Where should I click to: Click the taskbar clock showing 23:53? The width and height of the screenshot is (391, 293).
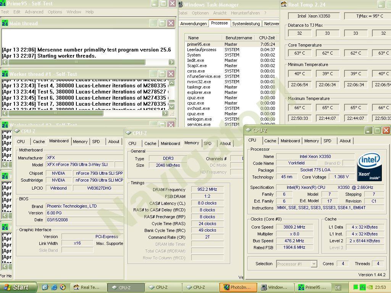[380, 287]
